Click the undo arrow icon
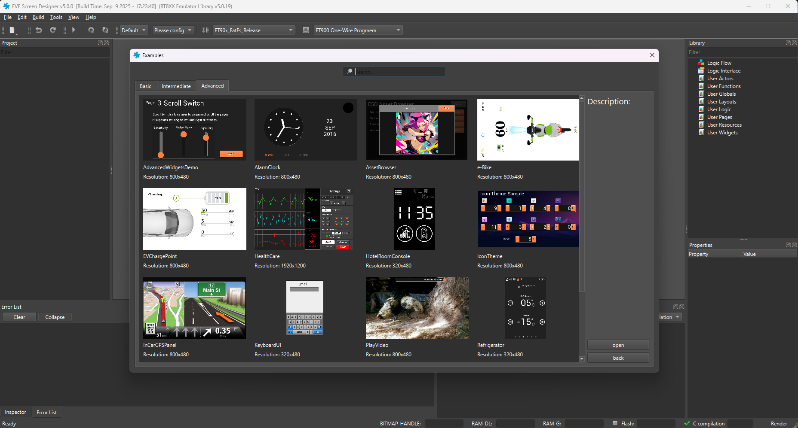The image size is (798, 428). click(x=39, y=30)
